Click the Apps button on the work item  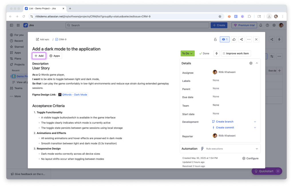[55, 56]
